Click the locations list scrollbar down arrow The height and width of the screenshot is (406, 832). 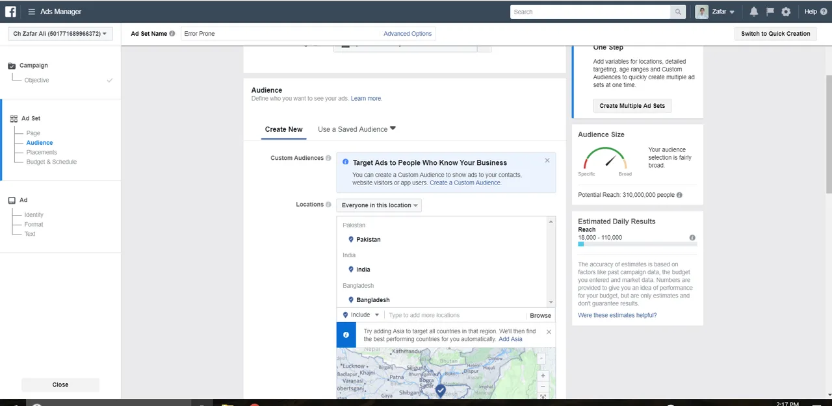coord(551,303)
